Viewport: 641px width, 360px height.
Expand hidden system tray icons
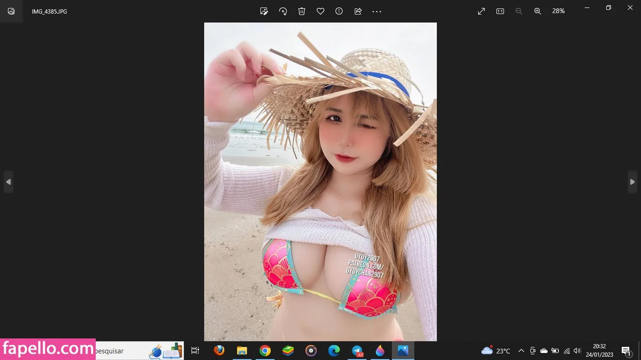pyautogui.click(x=521, y=351)
